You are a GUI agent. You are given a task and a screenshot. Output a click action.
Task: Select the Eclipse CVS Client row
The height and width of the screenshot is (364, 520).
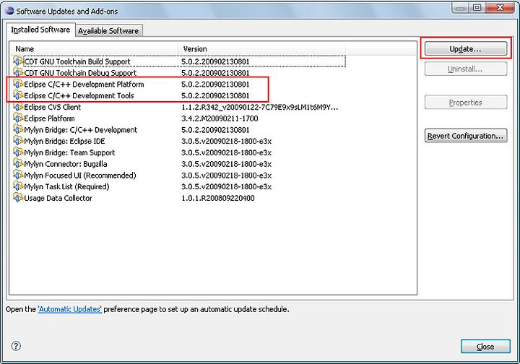179,107
